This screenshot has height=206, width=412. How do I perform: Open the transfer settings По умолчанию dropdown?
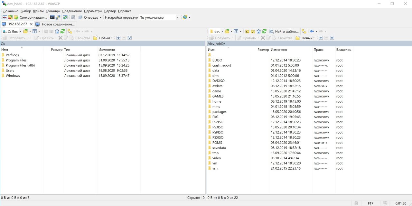[159, 17]
